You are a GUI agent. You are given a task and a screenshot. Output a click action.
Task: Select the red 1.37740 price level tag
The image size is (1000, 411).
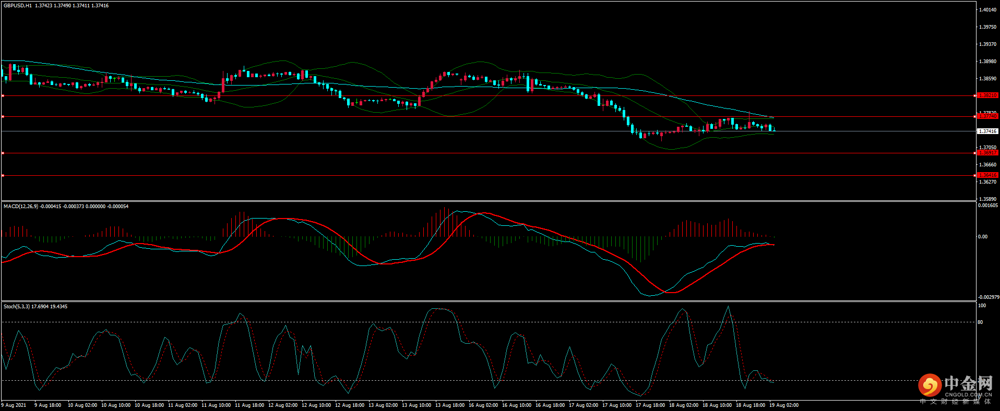[987, 116]
